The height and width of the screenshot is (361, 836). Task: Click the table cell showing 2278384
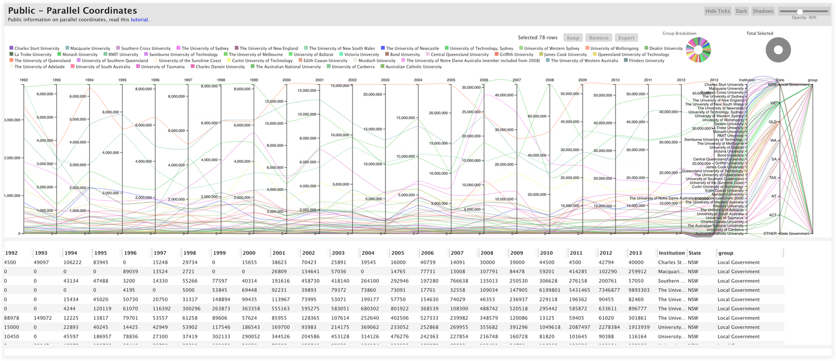610,327
